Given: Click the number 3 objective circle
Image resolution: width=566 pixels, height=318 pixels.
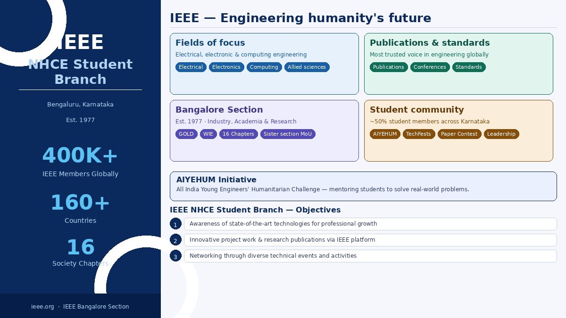Looking at the screenshot, I should tap(175, 256).
